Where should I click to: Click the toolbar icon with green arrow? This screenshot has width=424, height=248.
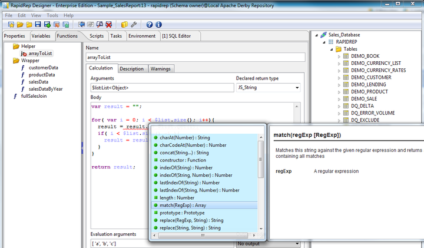[x=66, y=25]
